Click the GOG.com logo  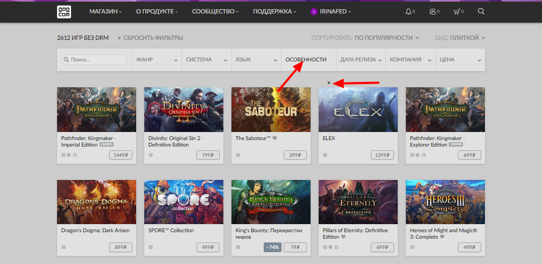click(x=64, y=11)
